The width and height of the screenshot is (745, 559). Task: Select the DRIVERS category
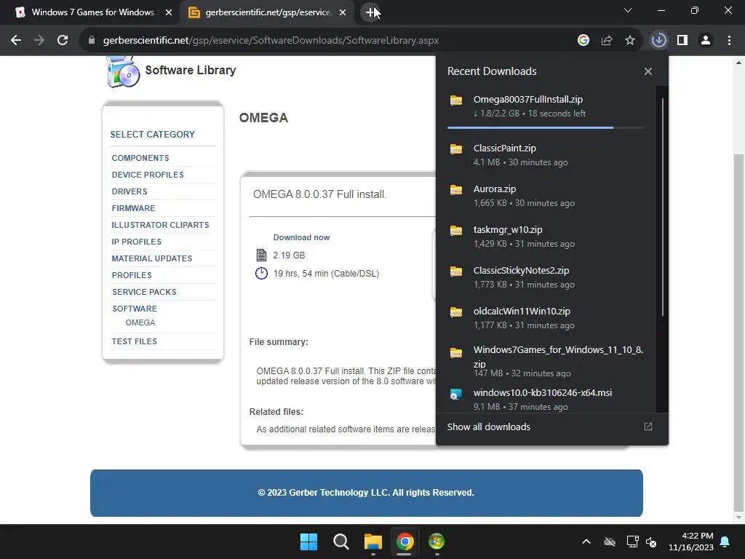click(x=130, y=191)
